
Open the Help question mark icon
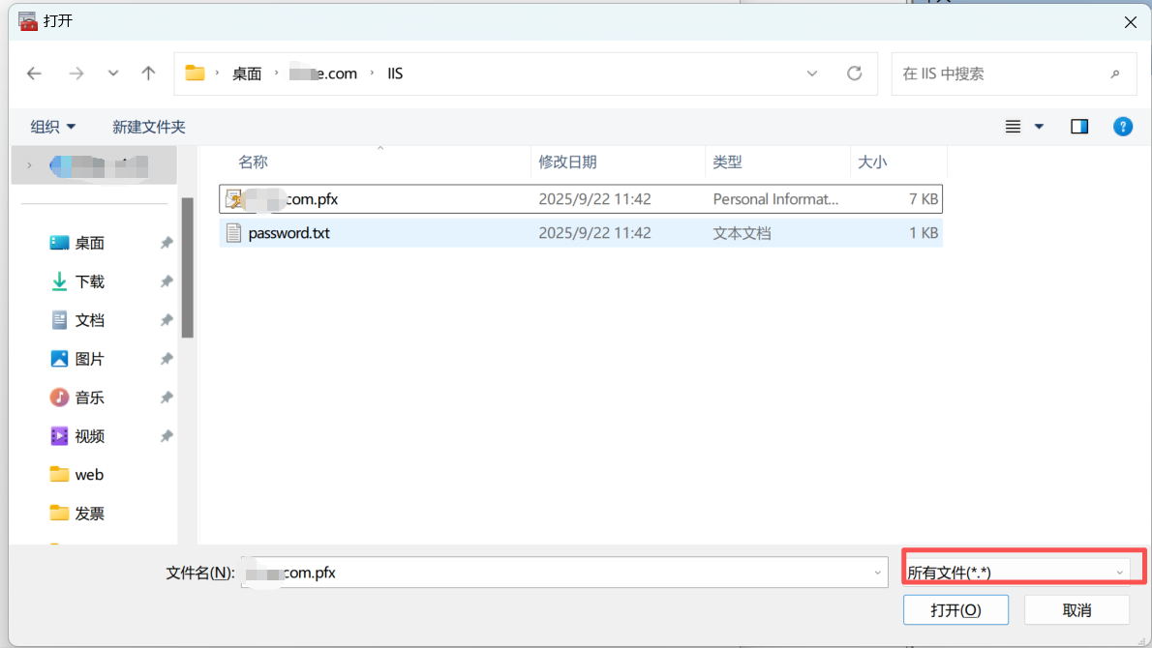(x=1123, y=127)
